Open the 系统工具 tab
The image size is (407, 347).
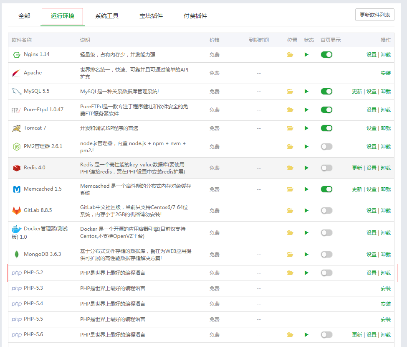tap(107, 16)
